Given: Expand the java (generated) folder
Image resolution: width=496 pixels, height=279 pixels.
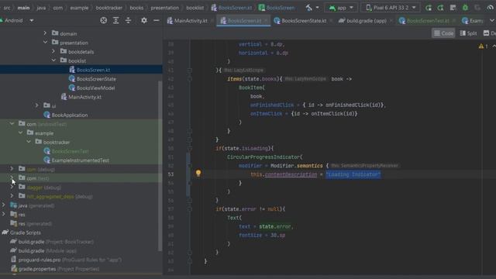Looking at the screenshot, I should tap(3, 205).
